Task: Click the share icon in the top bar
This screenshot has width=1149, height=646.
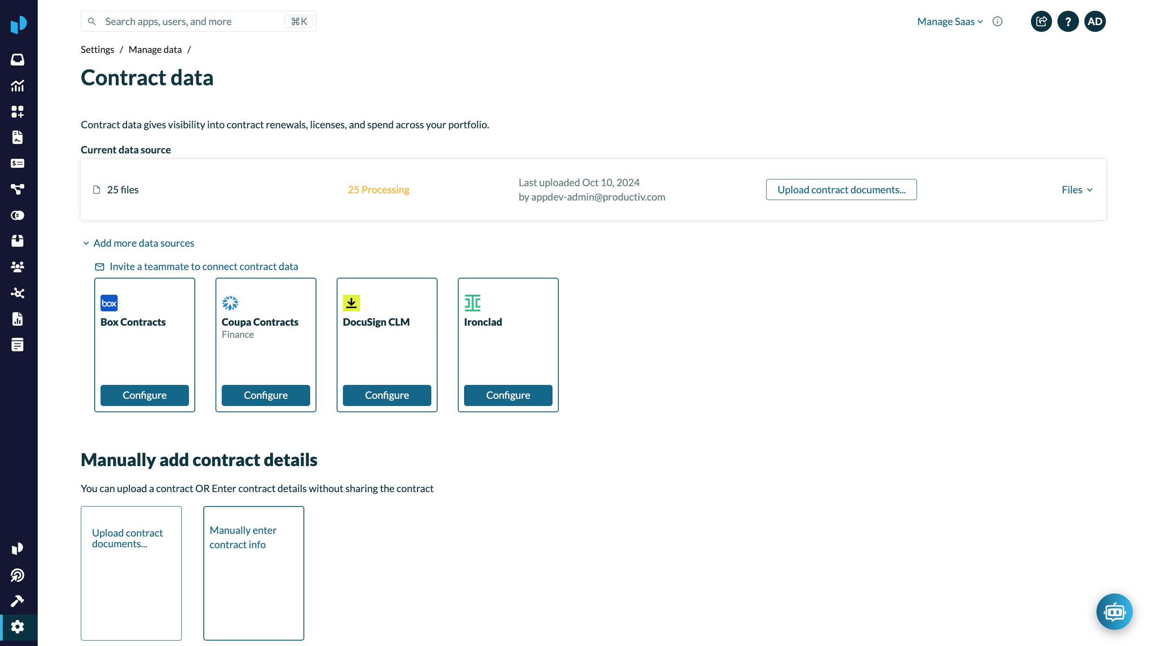Action: click(1041, 22)
